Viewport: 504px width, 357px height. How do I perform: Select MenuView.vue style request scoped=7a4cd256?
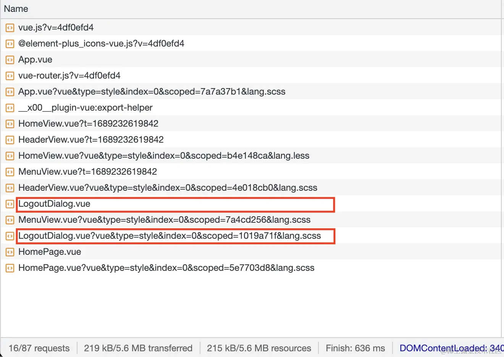click(x=165, y=220)
